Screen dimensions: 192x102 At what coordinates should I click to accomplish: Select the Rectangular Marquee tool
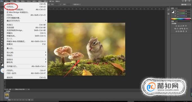point(2,13)
